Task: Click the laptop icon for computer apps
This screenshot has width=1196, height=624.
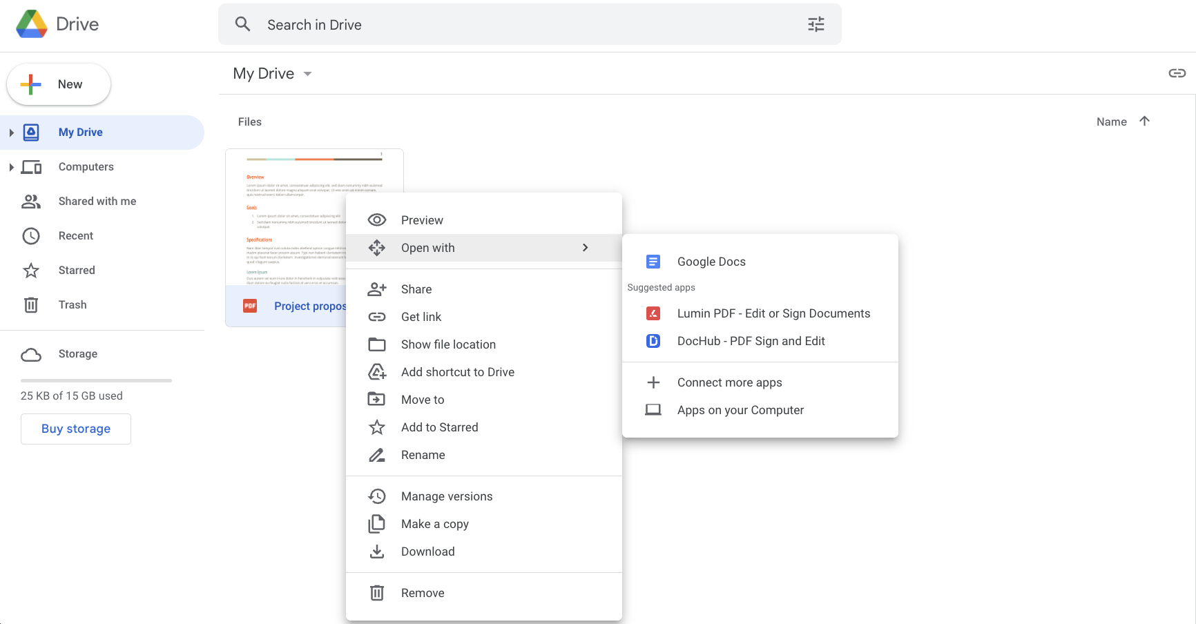Action: coord(653,410)
